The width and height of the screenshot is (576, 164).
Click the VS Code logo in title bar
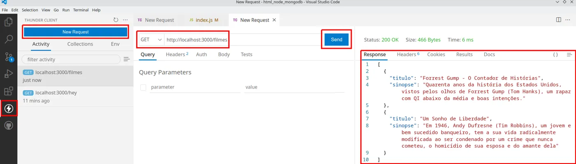point(4,2)
